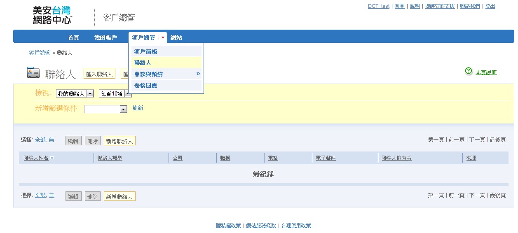This screenshot has height=233, width=518.
Task: Click the contacts card icon beside 聯絡人 heading
Action: pyautogui.click(x=33, y=72)
